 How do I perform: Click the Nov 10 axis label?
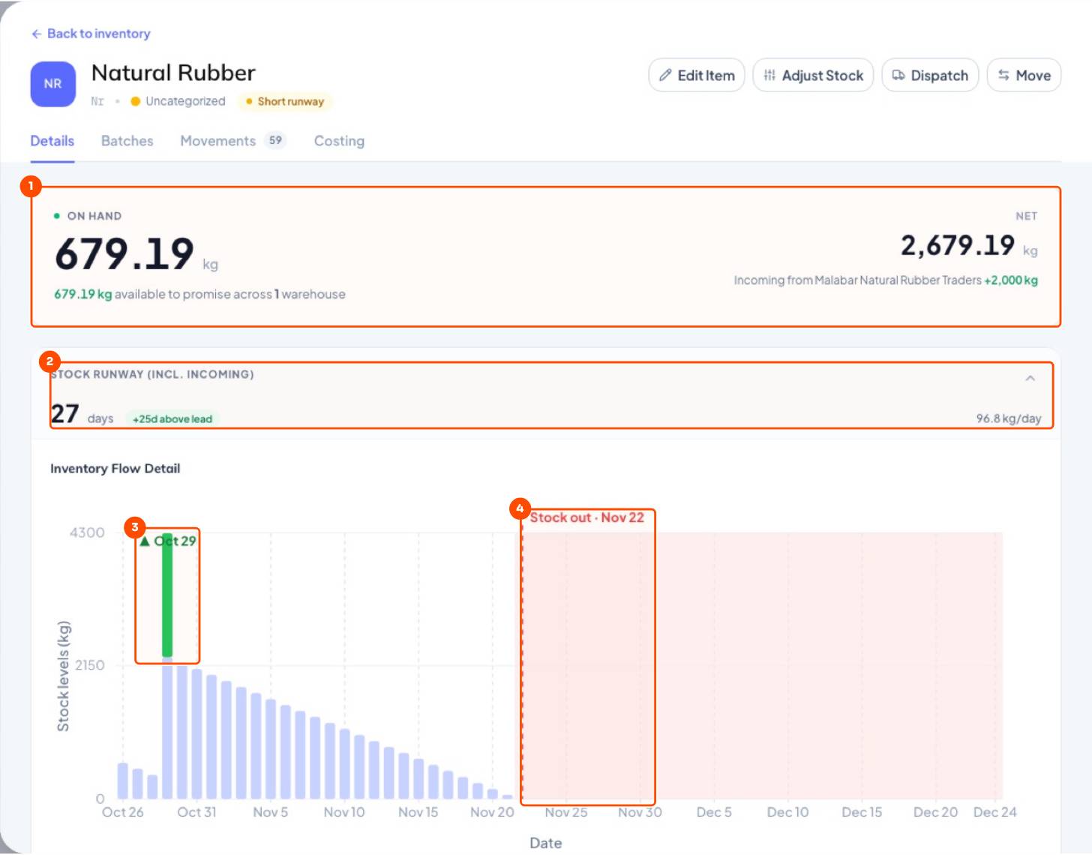[x=344, y=812]
